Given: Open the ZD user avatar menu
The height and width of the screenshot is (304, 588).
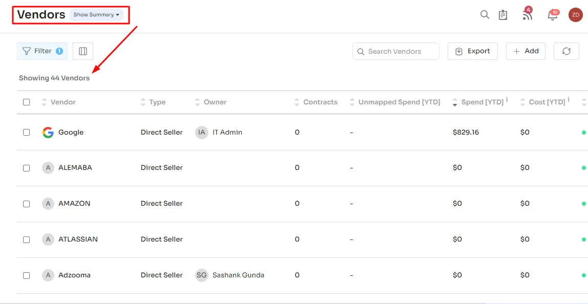Looking at the screenshot, I should (576, 15).
